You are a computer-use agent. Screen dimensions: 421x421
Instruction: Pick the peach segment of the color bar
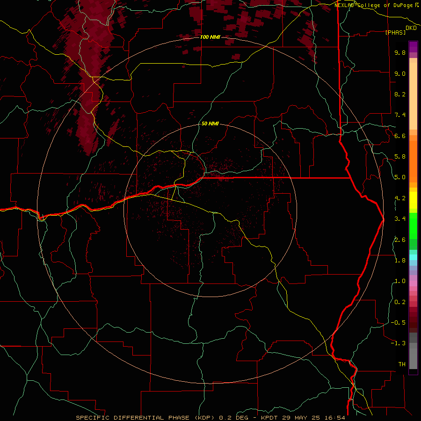(413, 94)
